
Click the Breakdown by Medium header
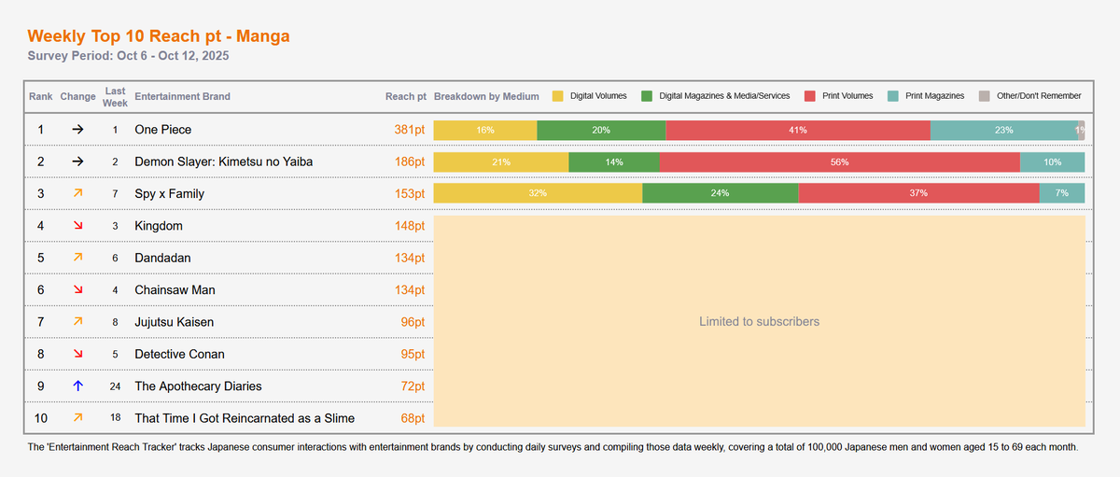486,96
